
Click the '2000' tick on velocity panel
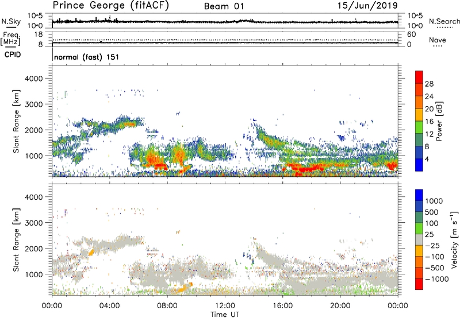(33, 249)
